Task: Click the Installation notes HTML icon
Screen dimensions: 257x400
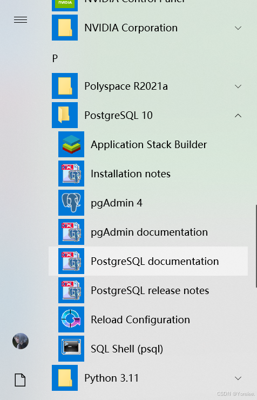Action: click(71, 174)
